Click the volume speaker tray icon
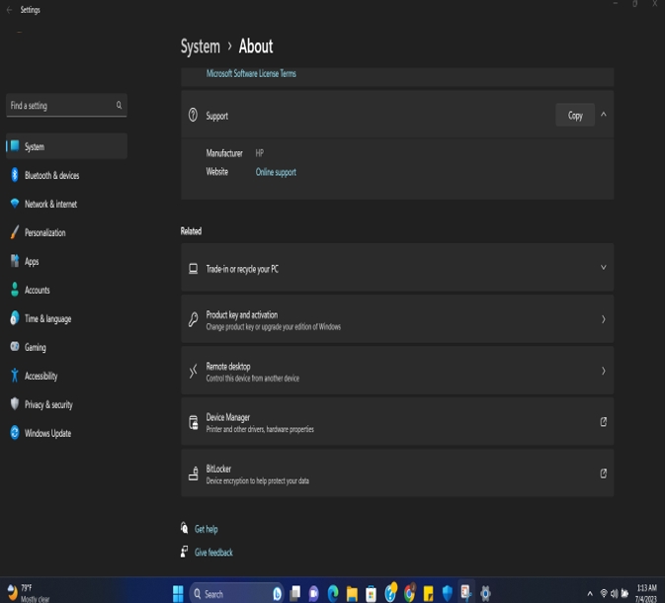This screenshot has height=603, width=666. [x=615, y=593]
